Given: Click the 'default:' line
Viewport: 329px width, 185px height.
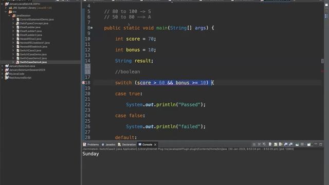Looking at the screenshot, I should tap(126, 137).
